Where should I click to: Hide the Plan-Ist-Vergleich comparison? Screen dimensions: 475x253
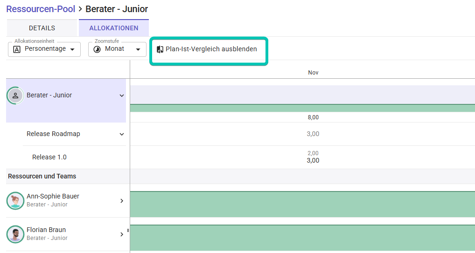pyautogui.click(x=211, y=49)
